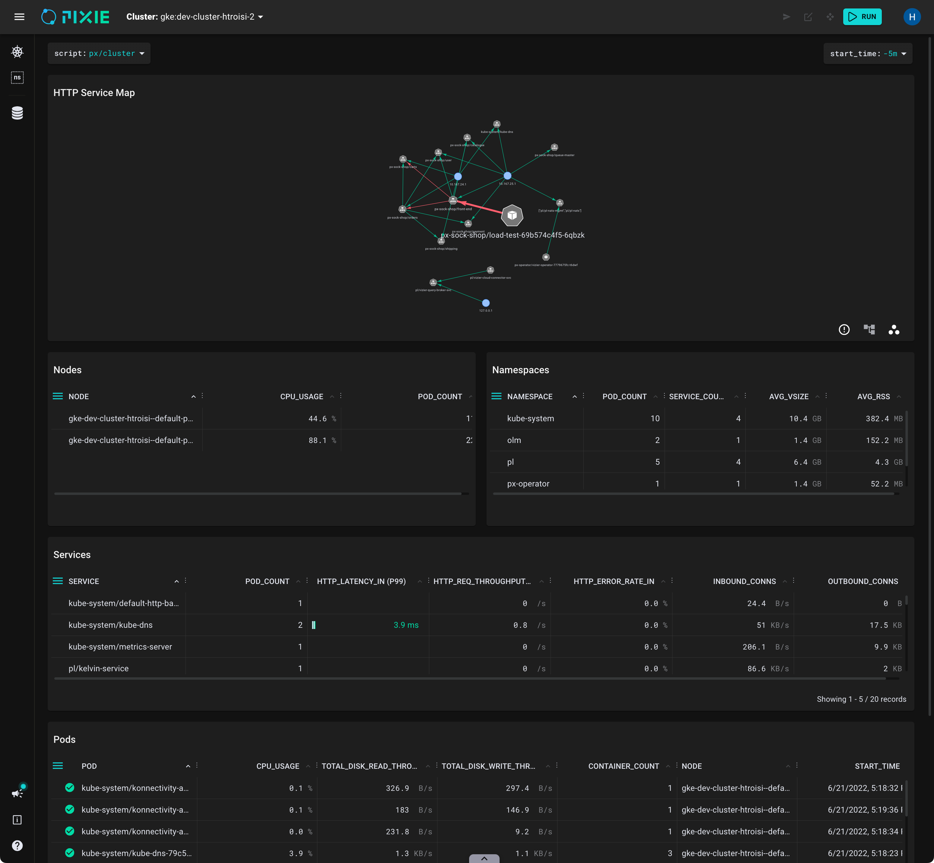Open Nodes table column selector menu

coord(58,396)
